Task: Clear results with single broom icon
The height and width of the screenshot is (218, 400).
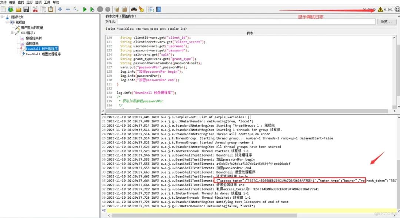Action: click(117, 9)
